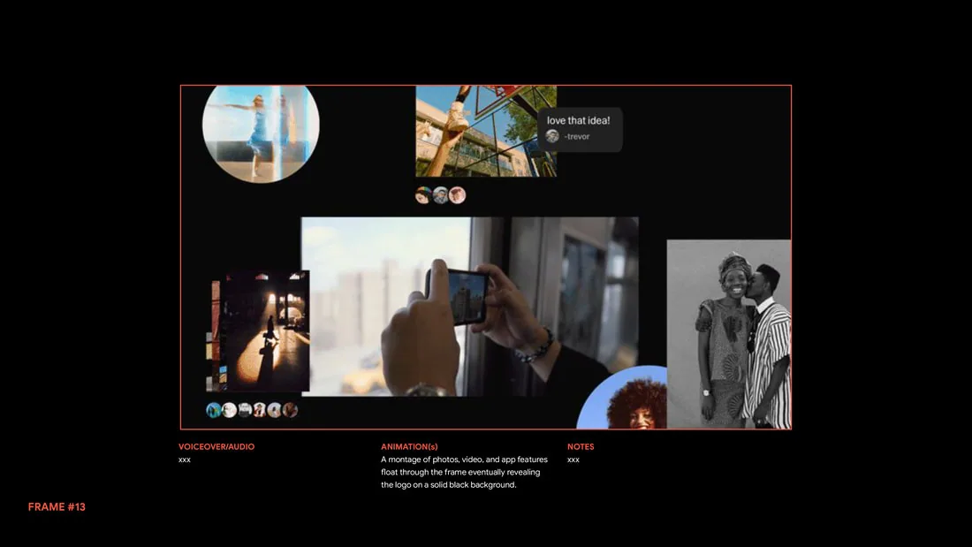972x547 pixels.
Task: Click the large photo of hands holding a phone
Action: tap(470, 307)
